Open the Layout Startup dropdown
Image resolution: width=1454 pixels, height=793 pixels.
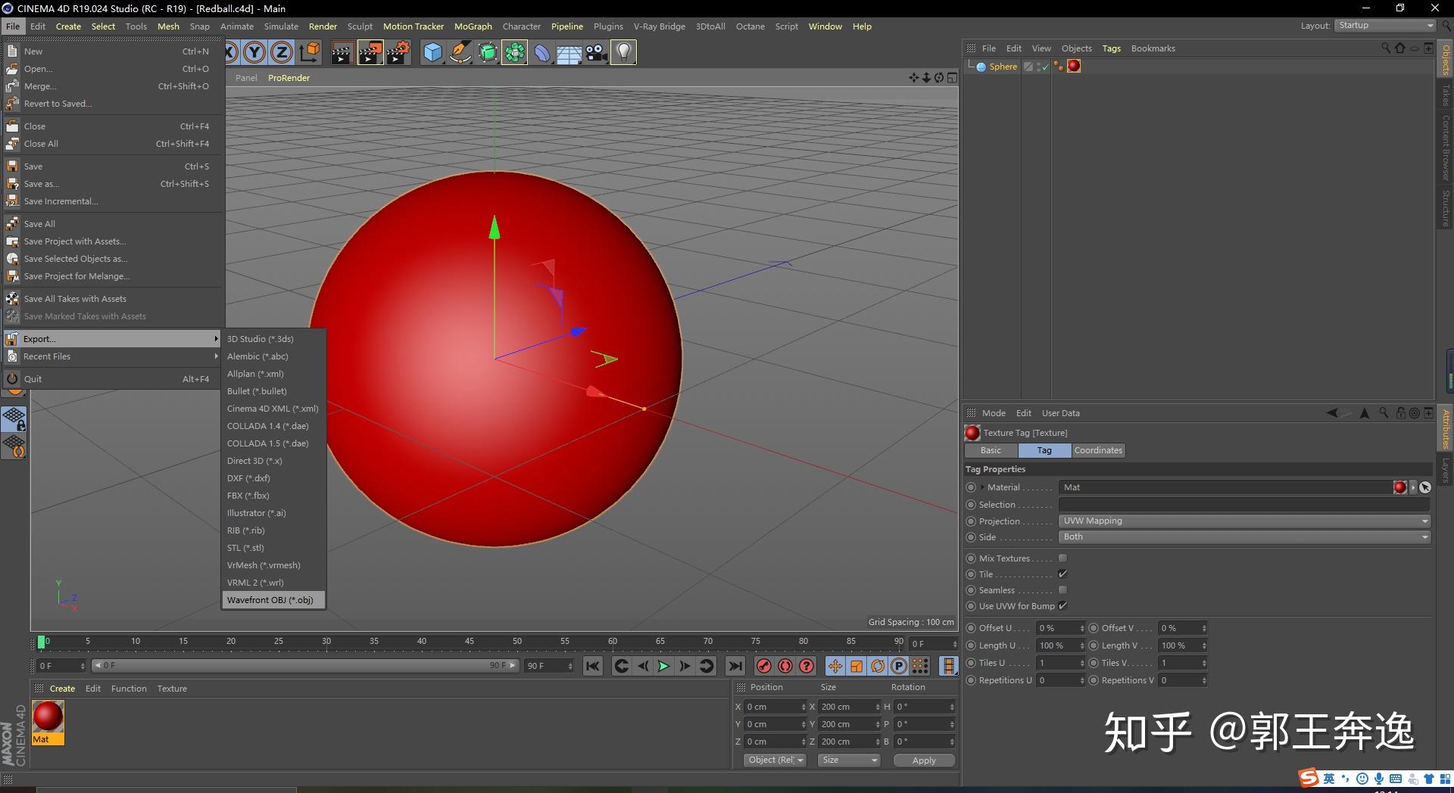(1384, 26)
